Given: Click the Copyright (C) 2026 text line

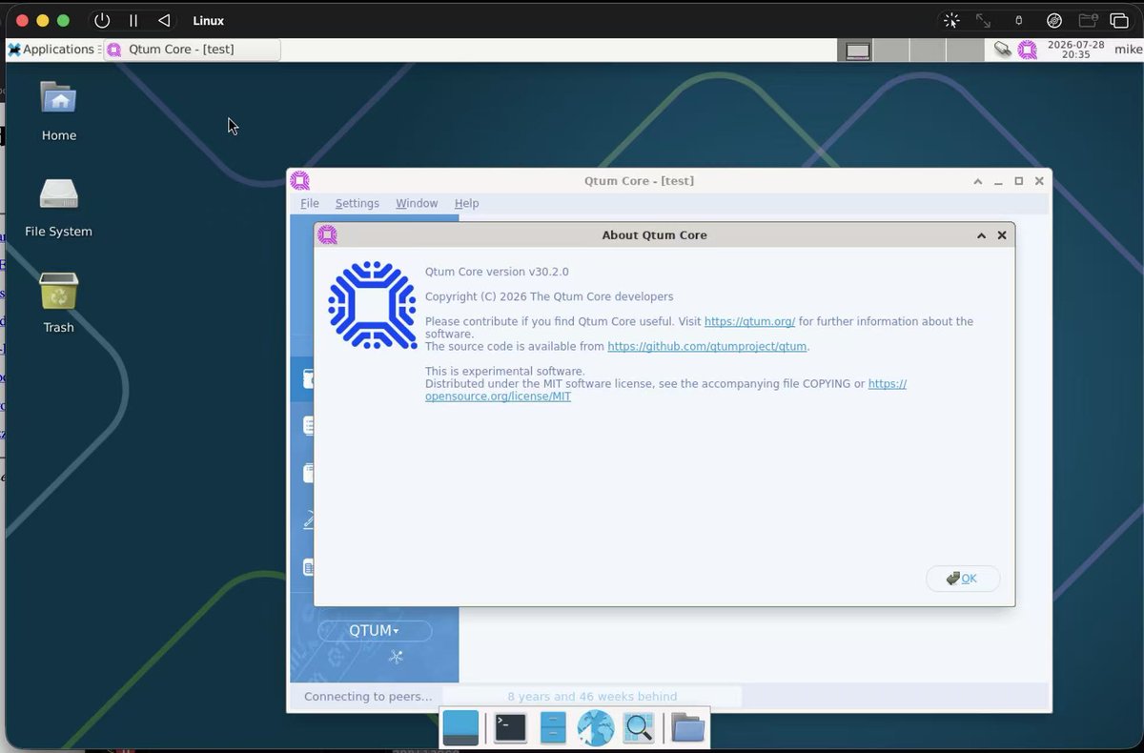Looking at the screenshot, I should pos(549,296).
